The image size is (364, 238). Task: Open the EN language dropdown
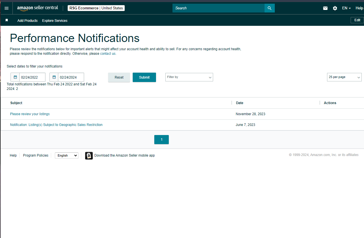point(346,8)
